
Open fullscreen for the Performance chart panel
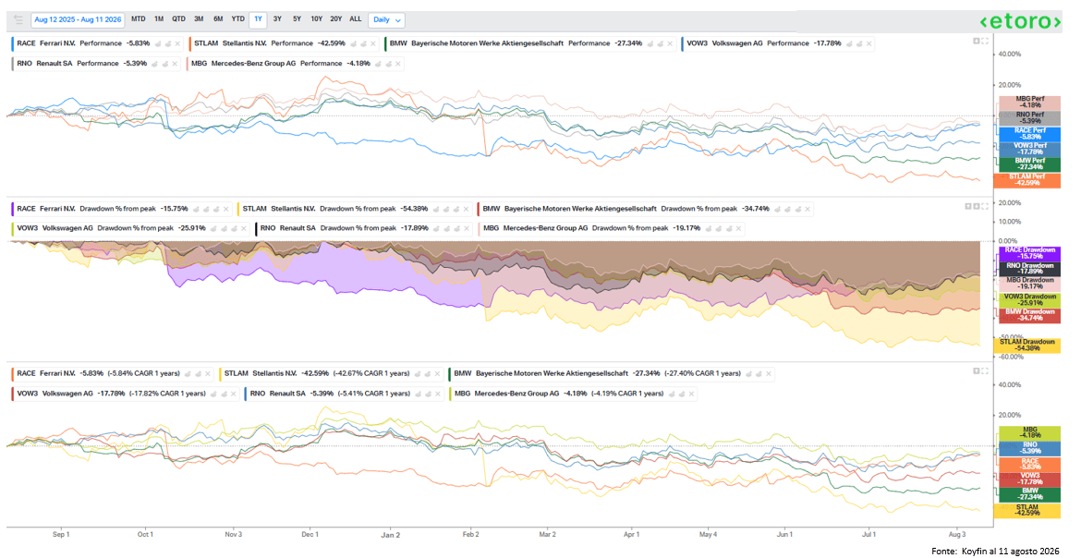click(985, 41)
